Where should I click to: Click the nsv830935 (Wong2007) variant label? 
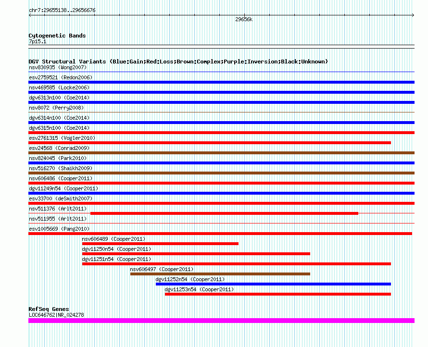58,67
